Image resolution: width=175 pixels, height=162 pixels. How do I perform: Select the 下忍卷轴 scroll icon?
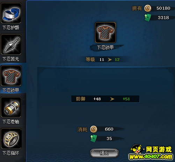click(x=11, y=107)
